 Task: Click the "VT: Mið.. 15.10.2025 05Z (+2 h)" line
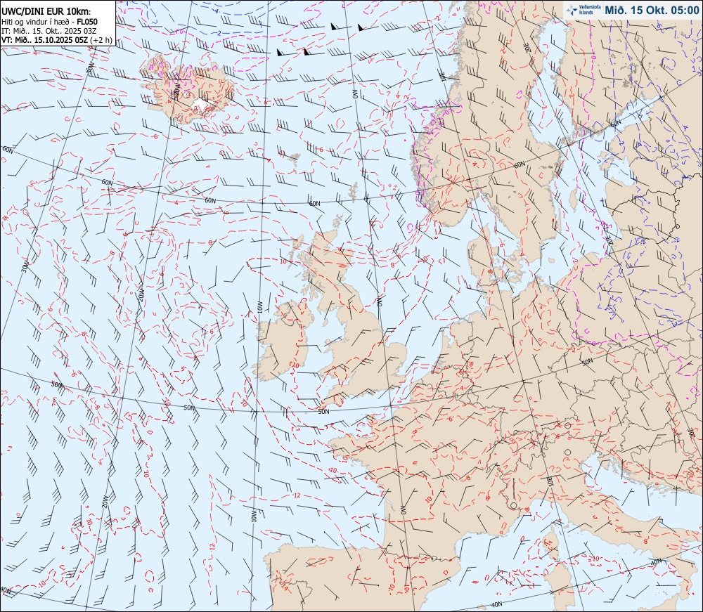(x=56, y=40)
